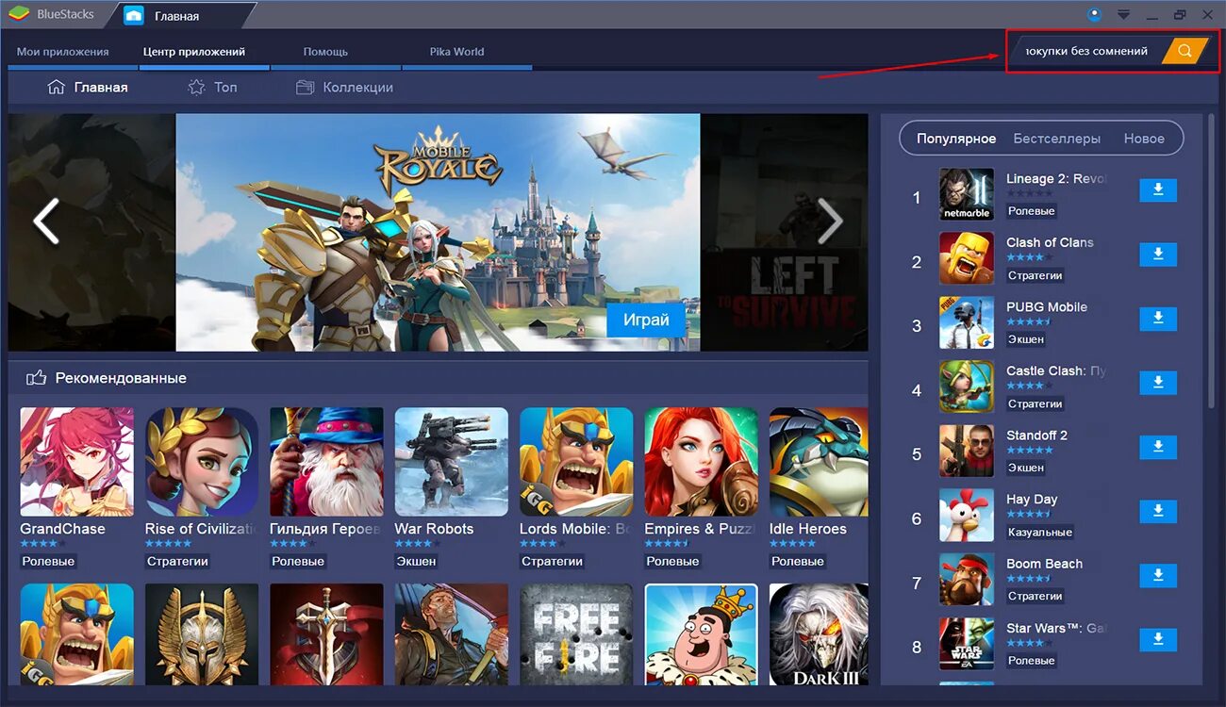The width and height of the screenshot is (1226, 707).
Task: Open the Коллекции section
Action: tap(344, 87)
